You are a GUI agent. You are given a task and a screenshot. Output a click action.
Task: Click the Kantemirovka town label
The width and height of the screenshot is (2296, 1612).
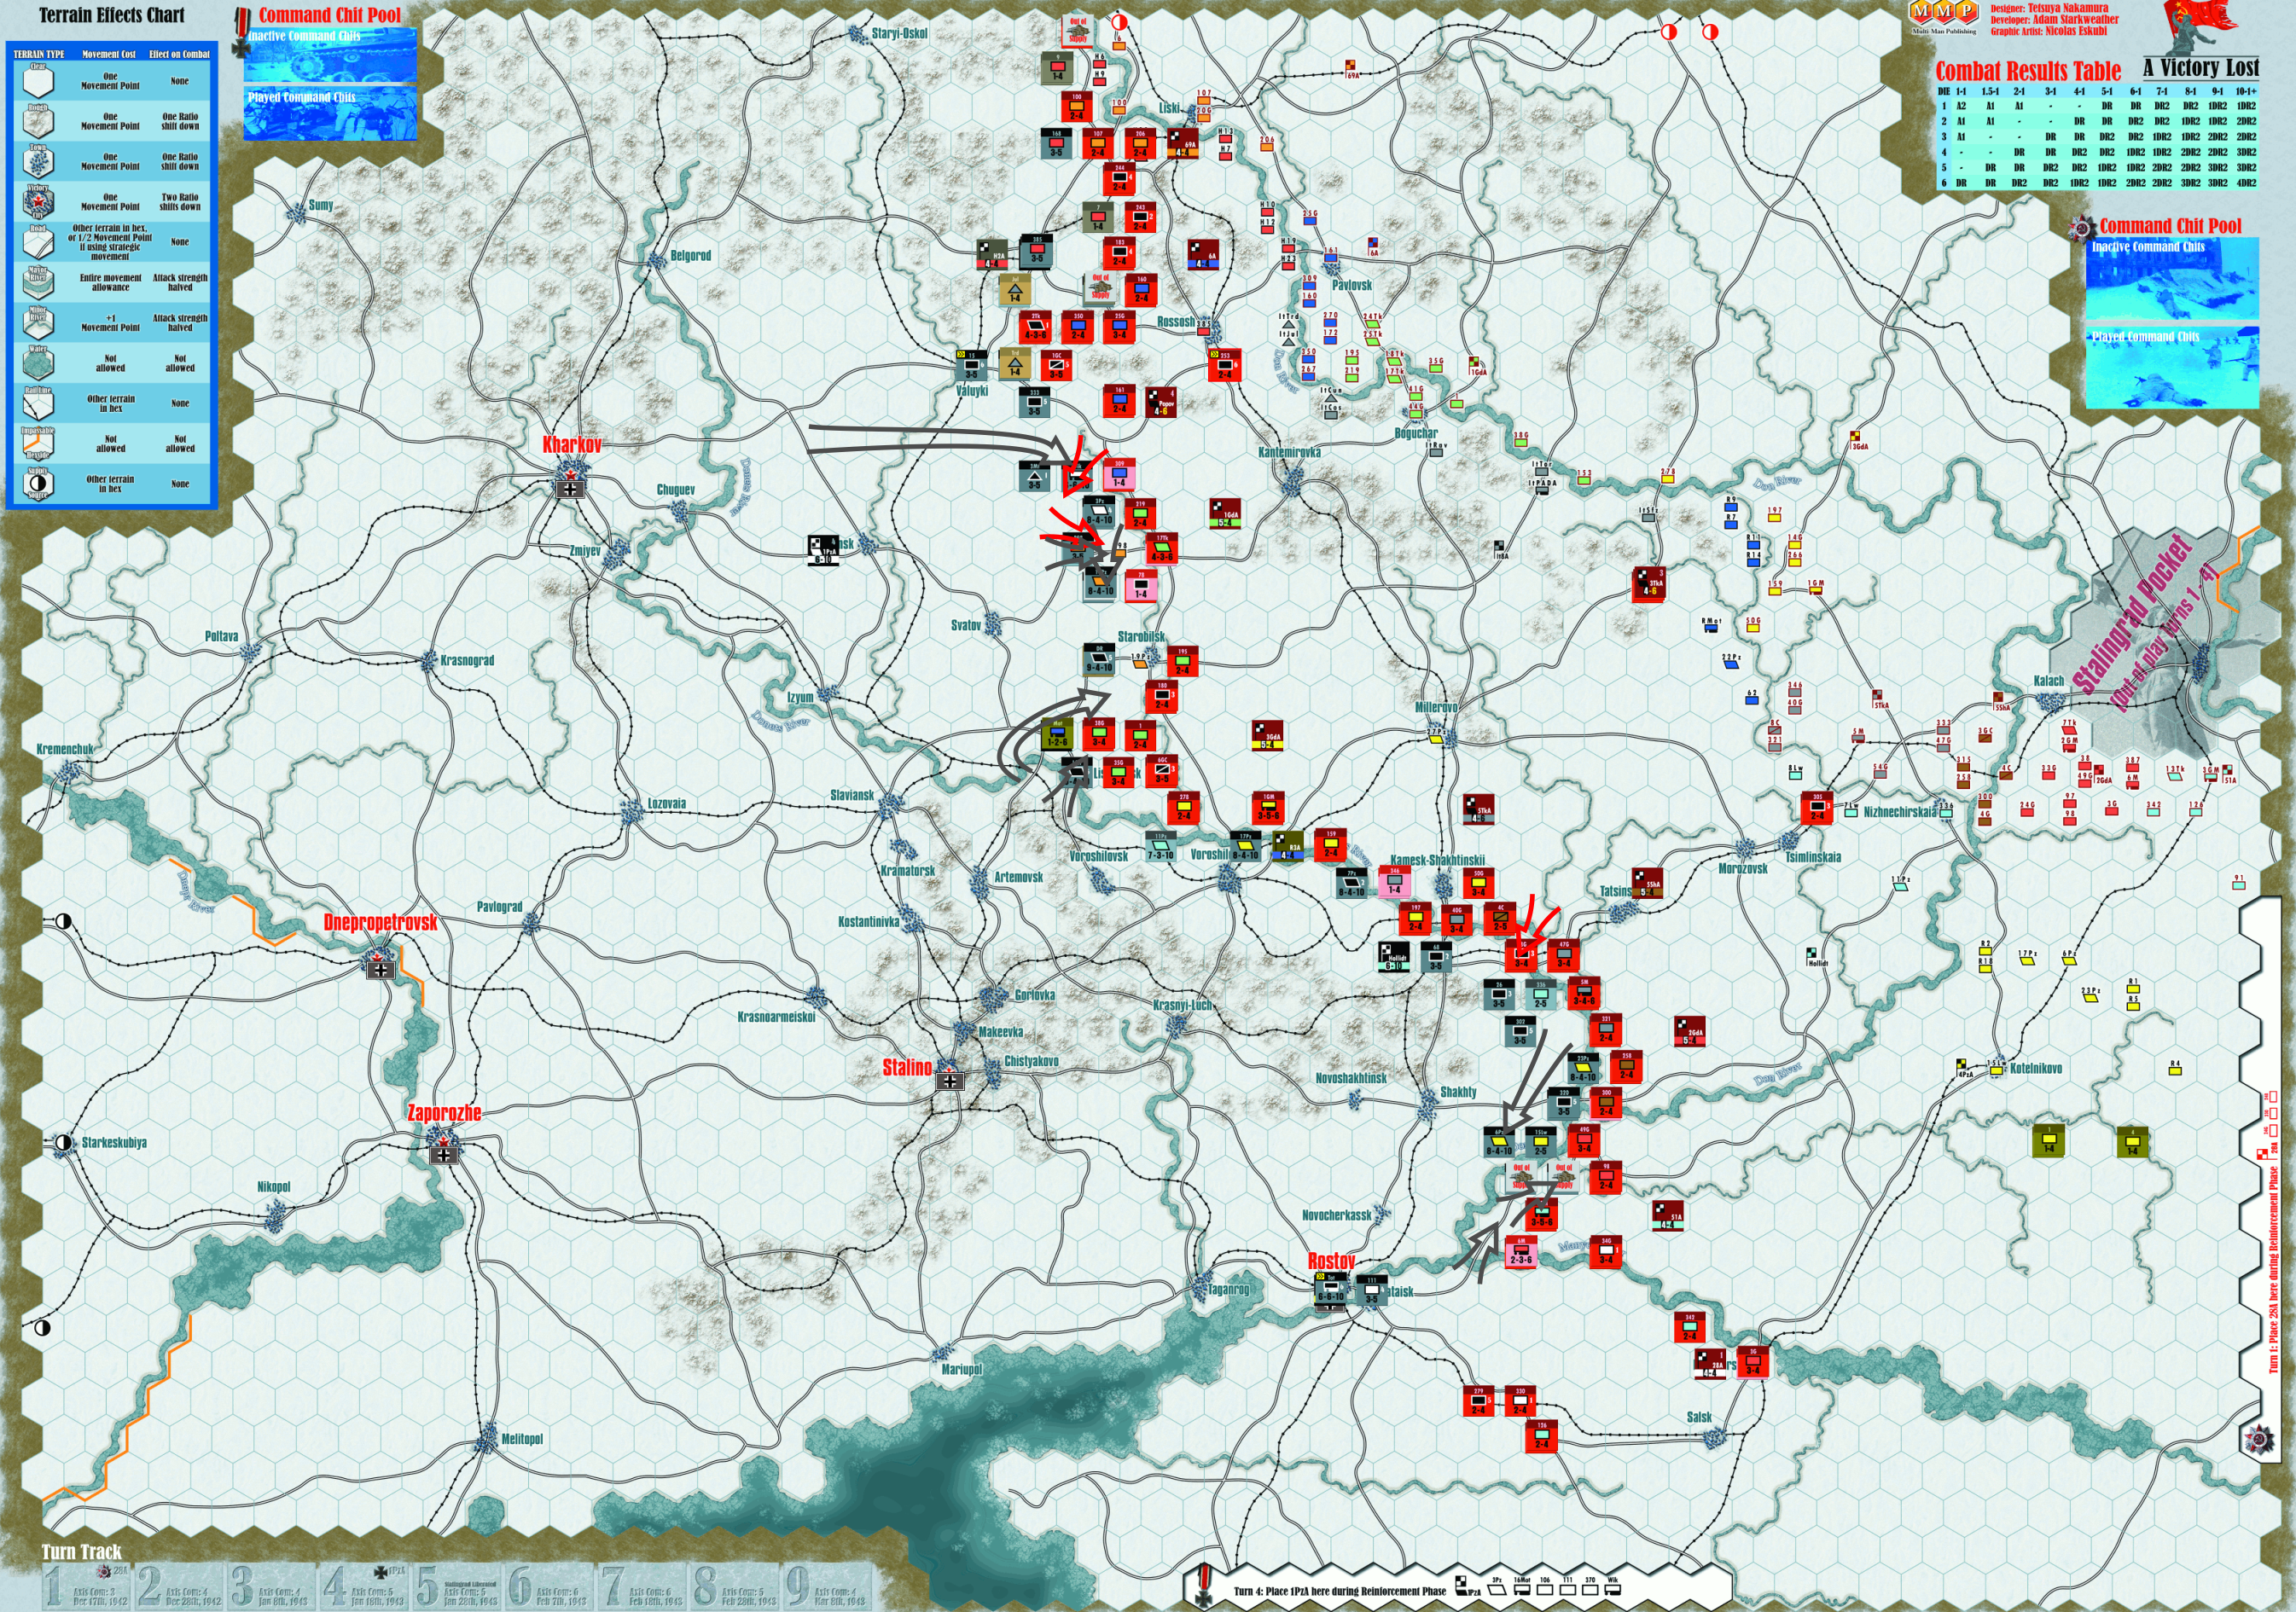tap(1290, 453)
